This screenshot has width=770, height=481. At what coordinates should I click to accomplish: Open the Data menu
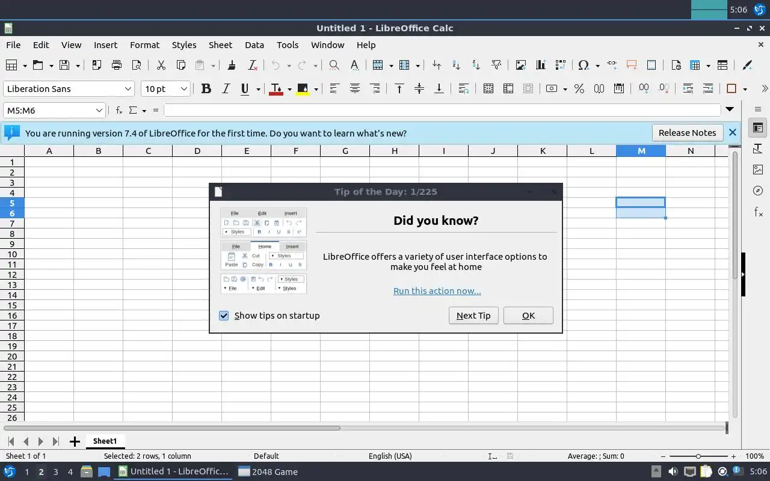tap(254, 44)
